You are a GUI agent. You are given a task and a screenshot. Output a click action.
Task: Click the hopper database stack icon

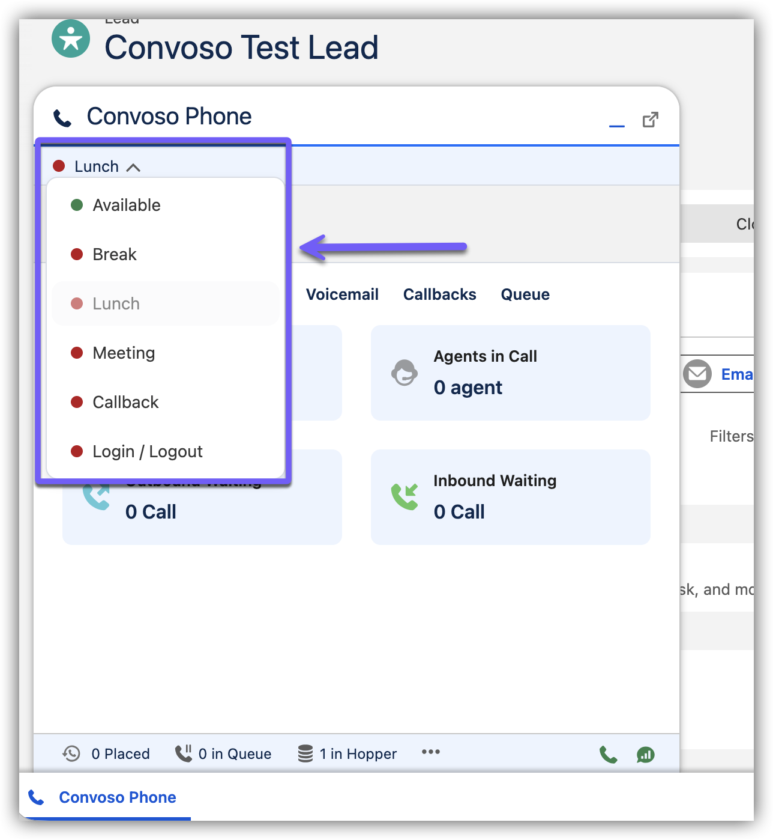305,753
